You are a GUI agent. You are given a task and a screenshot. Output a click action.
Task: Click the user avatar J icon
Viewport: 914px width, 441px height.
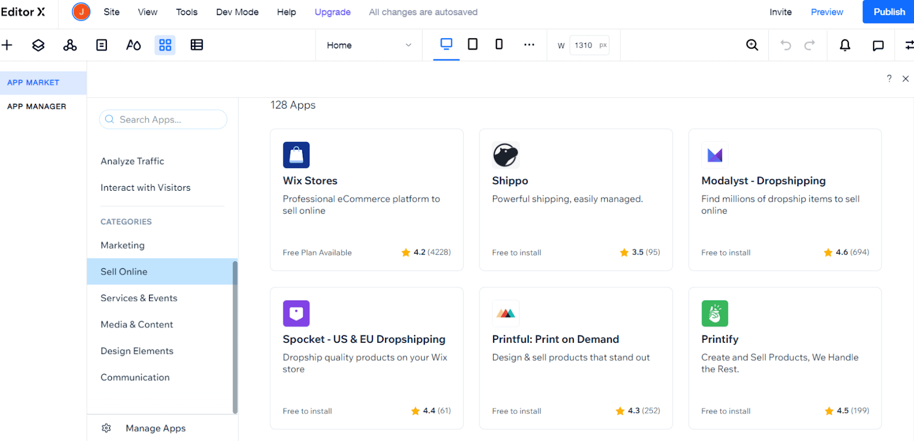click(x=81, y=11)
